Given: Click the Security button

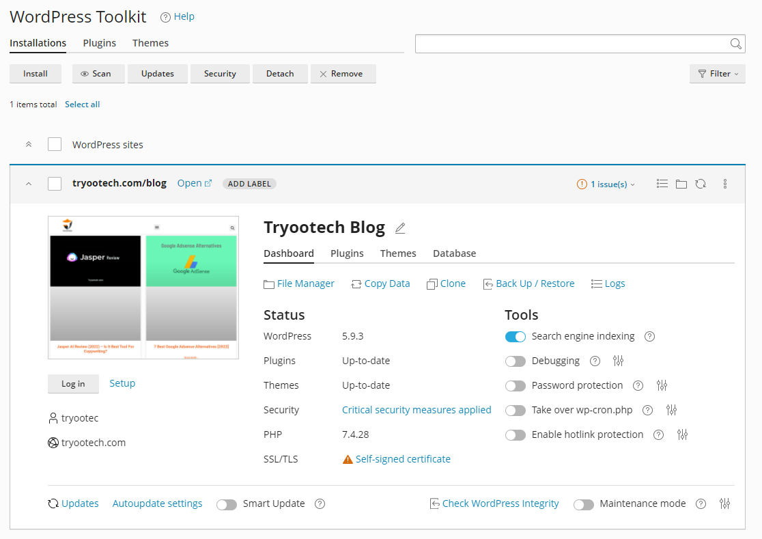Looking at the screenshot, I should [x=220, y=73].
